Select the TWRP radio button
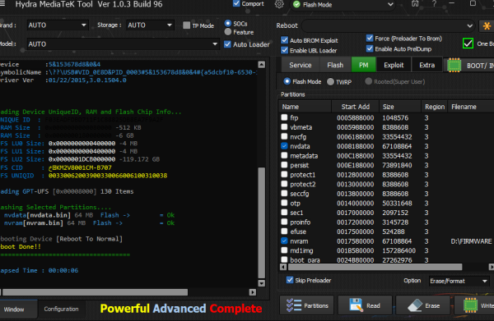The width and height of the screenshot is (494, 321). (330, 81)
